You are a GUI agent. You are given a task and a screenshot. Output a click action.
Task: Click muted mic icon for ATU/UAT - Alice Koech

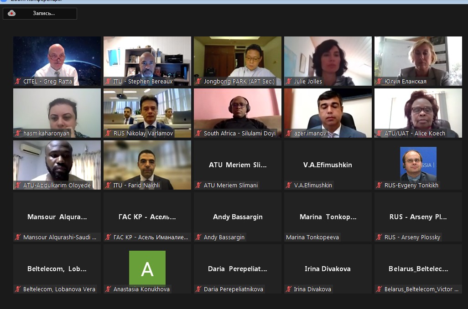[x=379, y=134]
